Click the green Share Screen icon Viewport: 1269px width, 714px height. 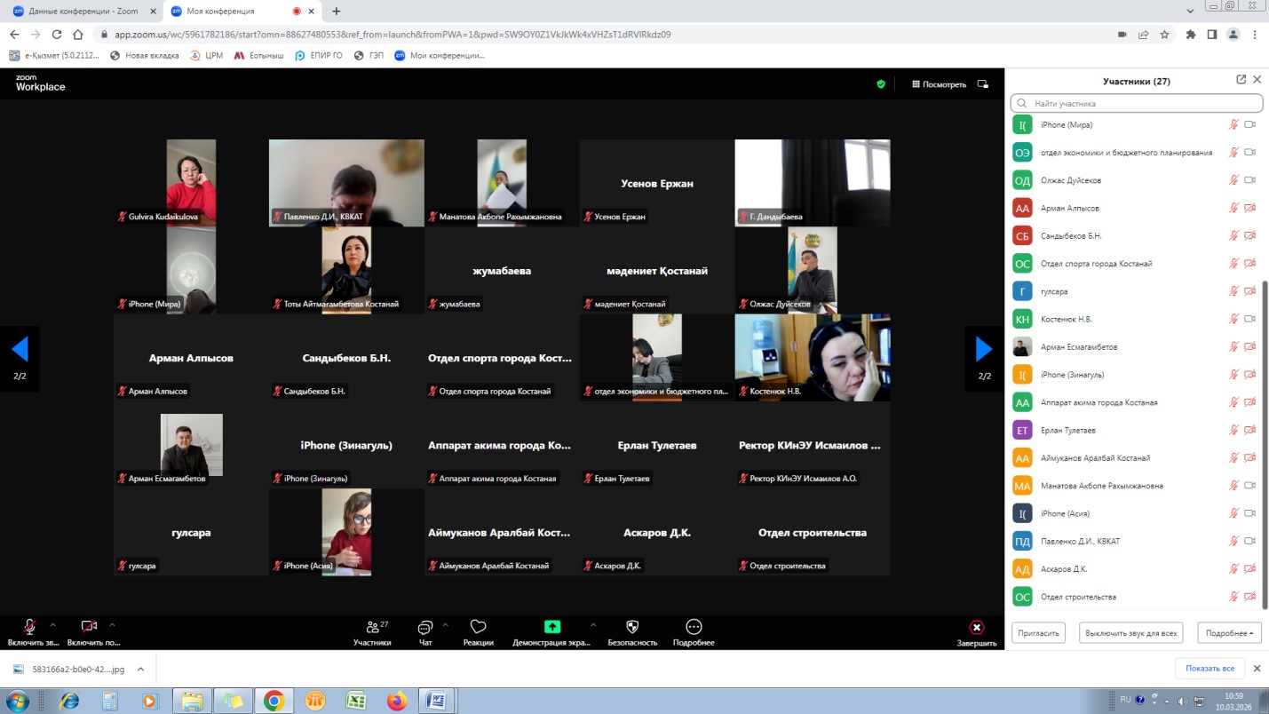pyautogui.click(x=552, y=627)
